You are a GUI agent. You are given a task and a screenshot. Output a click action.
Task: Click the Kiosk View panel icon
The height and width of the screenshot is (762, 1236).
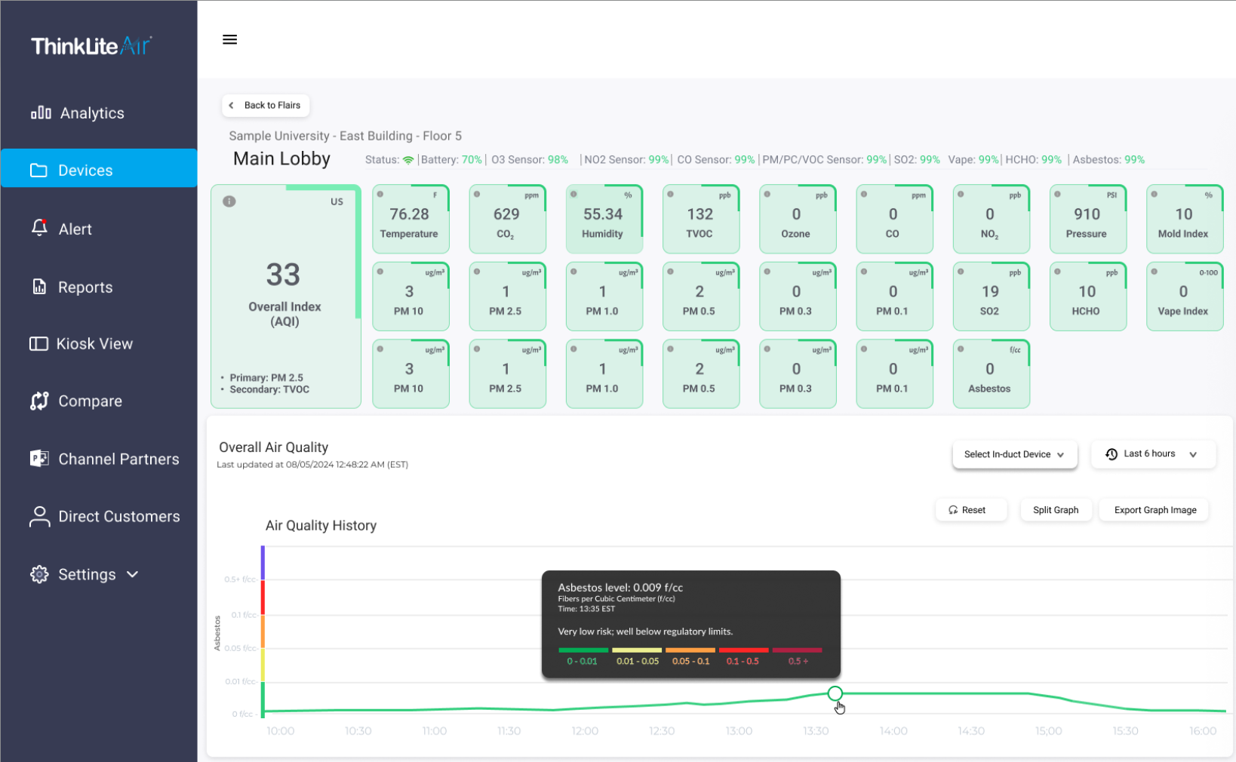coord(38,344)
